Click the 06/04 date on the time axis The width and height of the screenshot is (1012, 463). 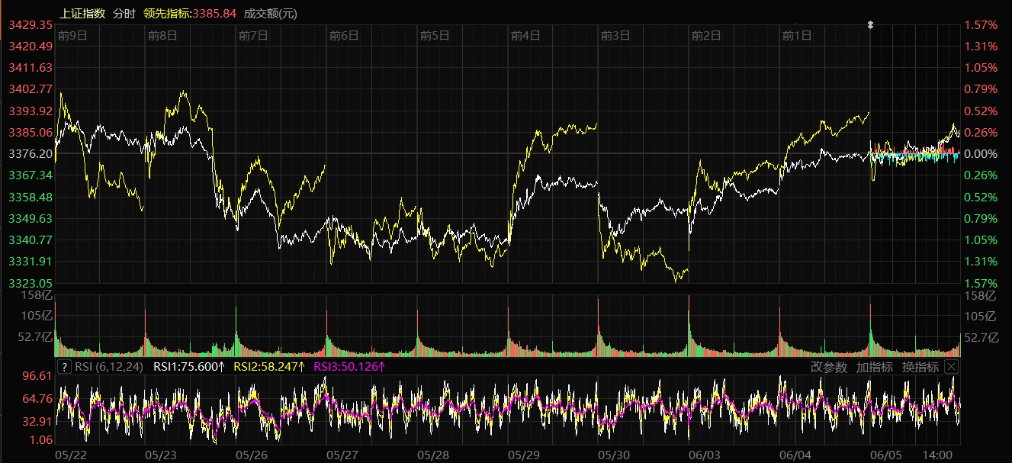click(x=795, y=455)
